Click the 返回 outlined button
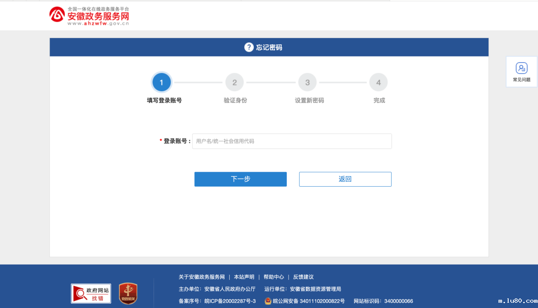Screen dimensions: 538x308 point(345,179)
